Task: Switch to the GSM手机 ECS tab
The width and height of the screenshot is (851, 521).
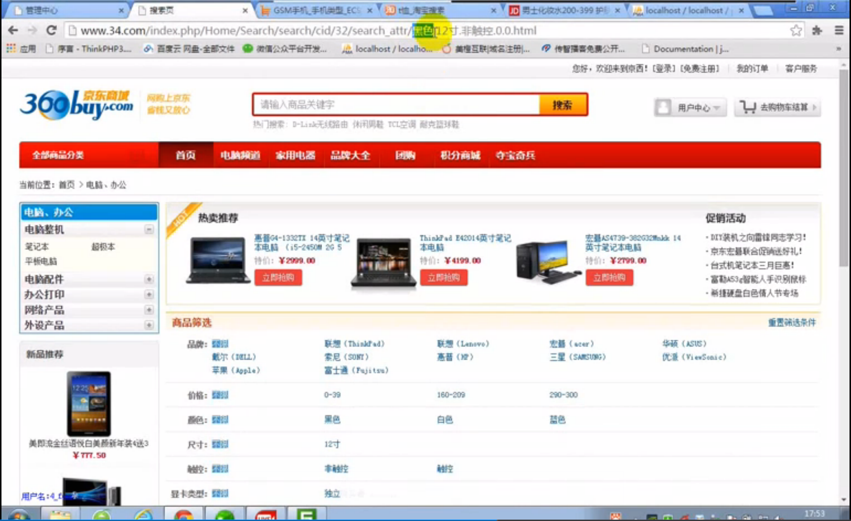Action: pos(317,10)
